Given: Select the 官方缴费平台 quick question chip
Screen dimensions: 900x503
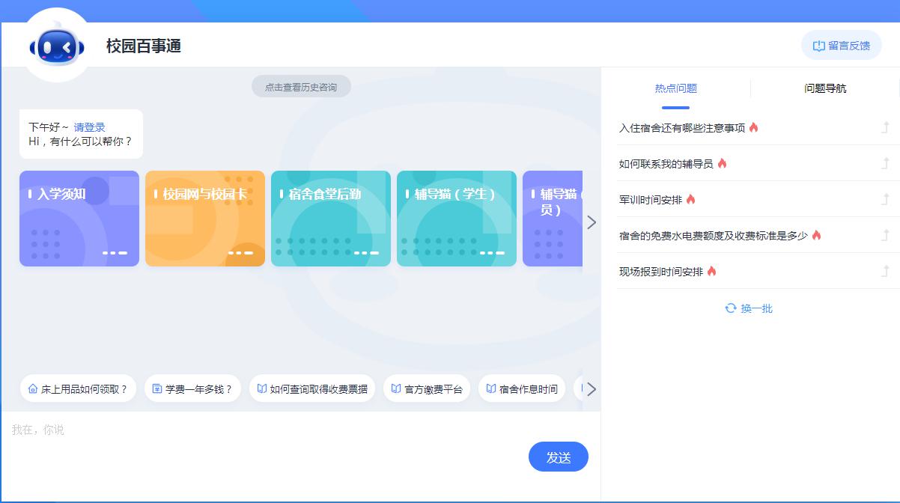Looking at the screenshot, I should tap(426, 389).
